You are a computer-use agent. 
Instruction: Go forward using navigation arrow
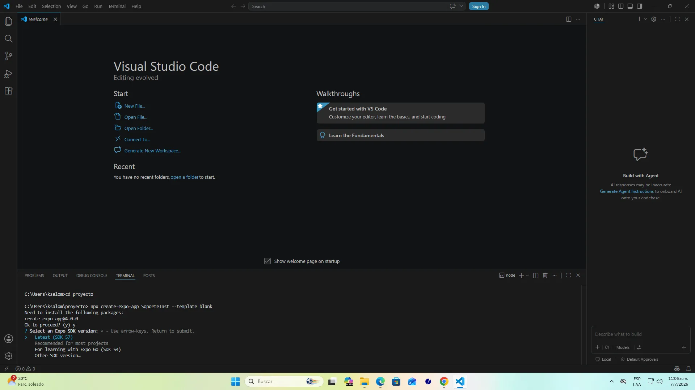click(243, 6)
